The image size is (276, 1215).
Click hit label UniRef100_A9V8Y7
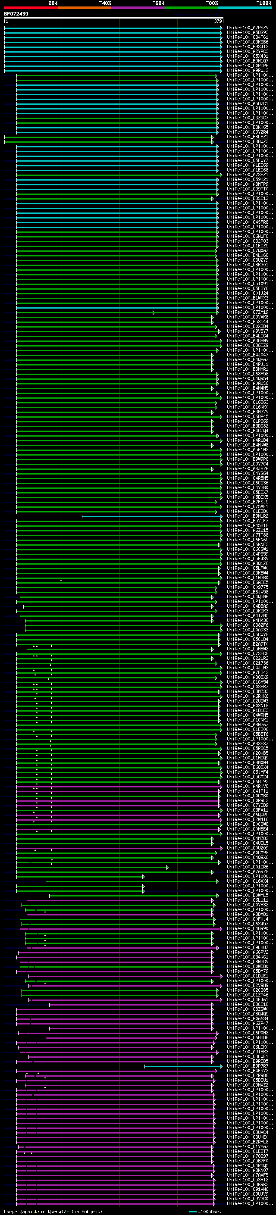[x=248, y=331]
